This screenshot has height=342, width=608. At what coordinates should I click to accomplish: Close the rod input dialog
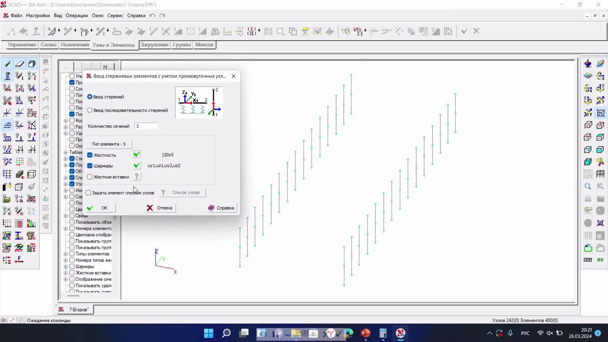click(x=233, y=76)
